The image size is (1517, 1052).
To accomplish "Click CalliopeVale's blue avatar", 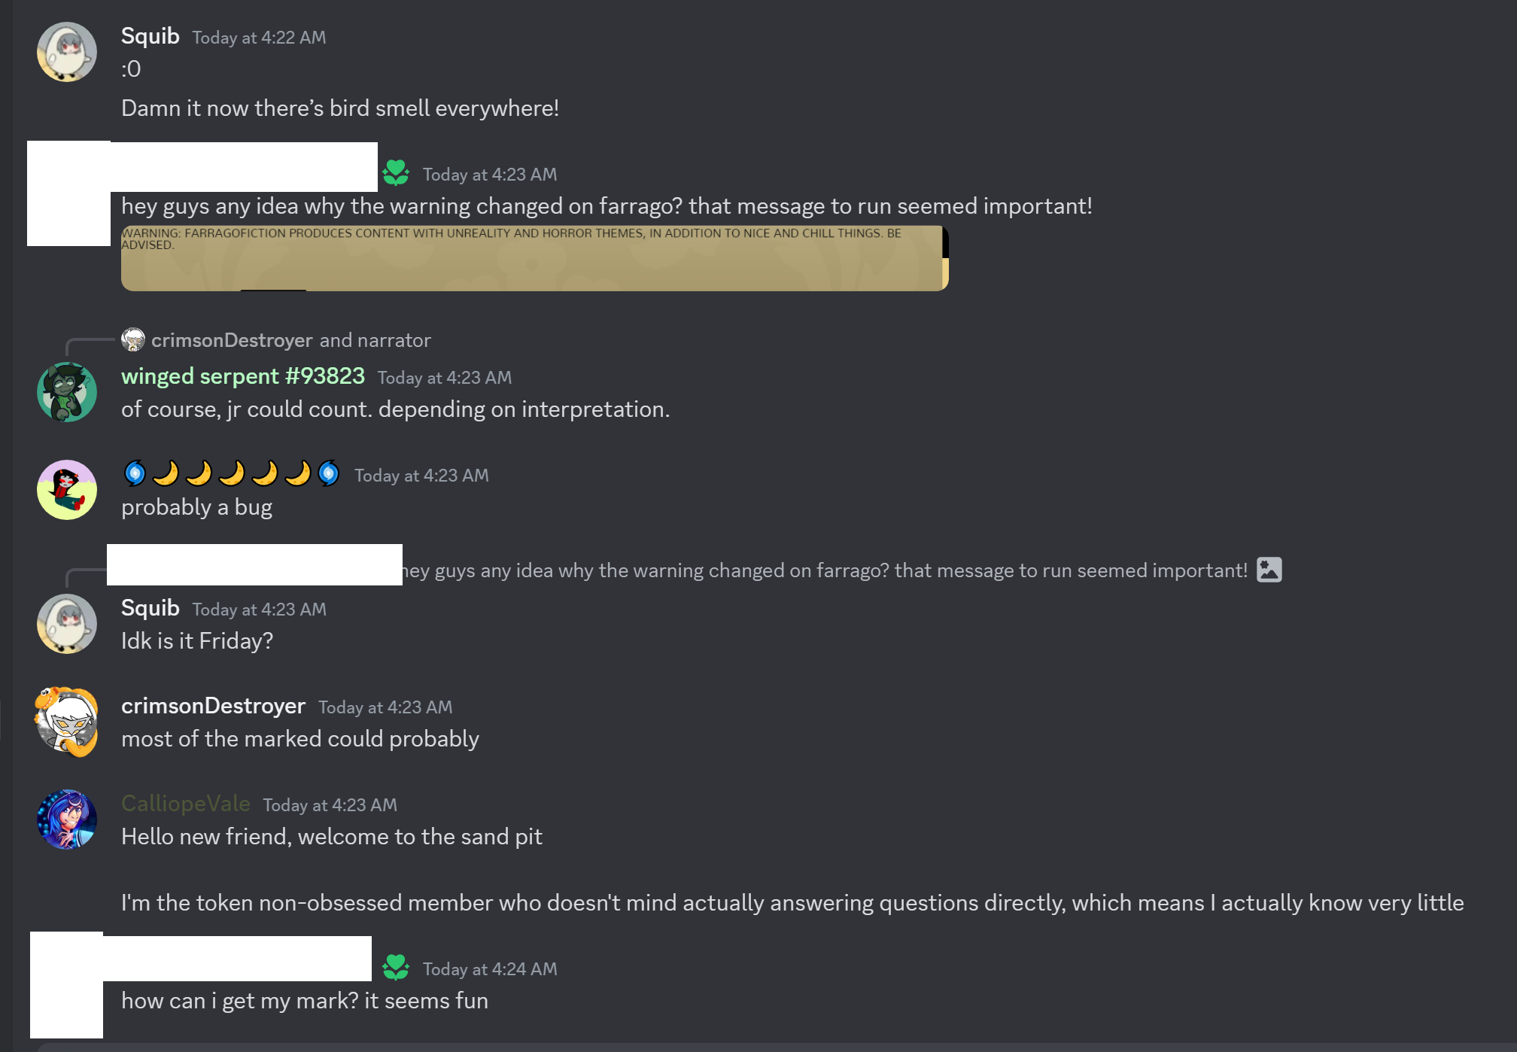I will tap(67, 819).
